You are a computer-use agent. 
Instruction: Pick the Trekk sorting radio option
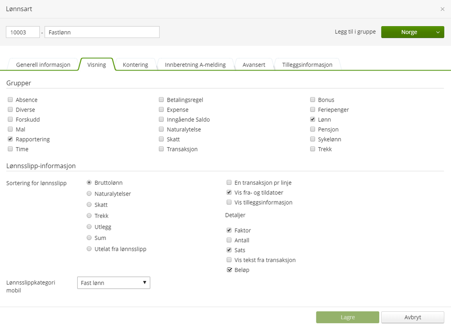click(x=89, y=216)
